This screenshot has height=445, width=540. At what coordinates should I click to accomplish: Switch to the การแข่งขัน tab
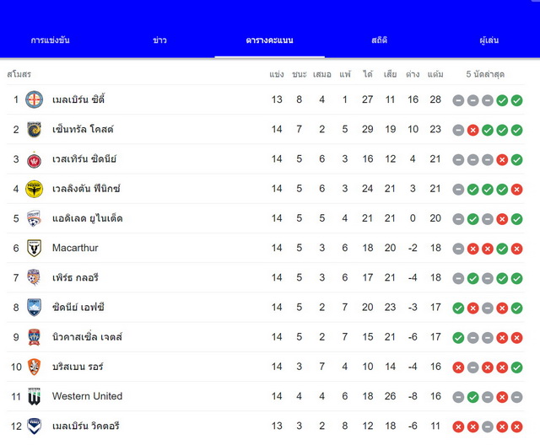(51, 40)
